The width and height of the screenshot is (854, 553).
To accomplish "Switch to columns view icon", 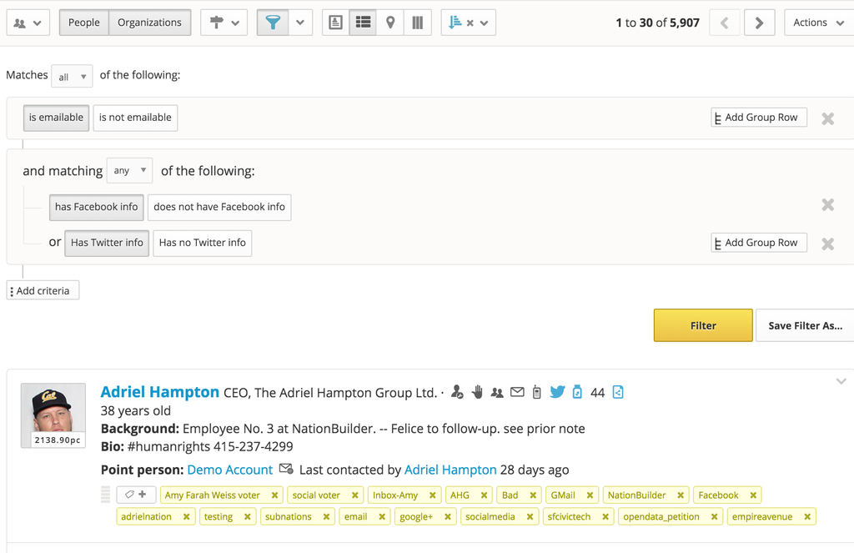I will 417,23.
